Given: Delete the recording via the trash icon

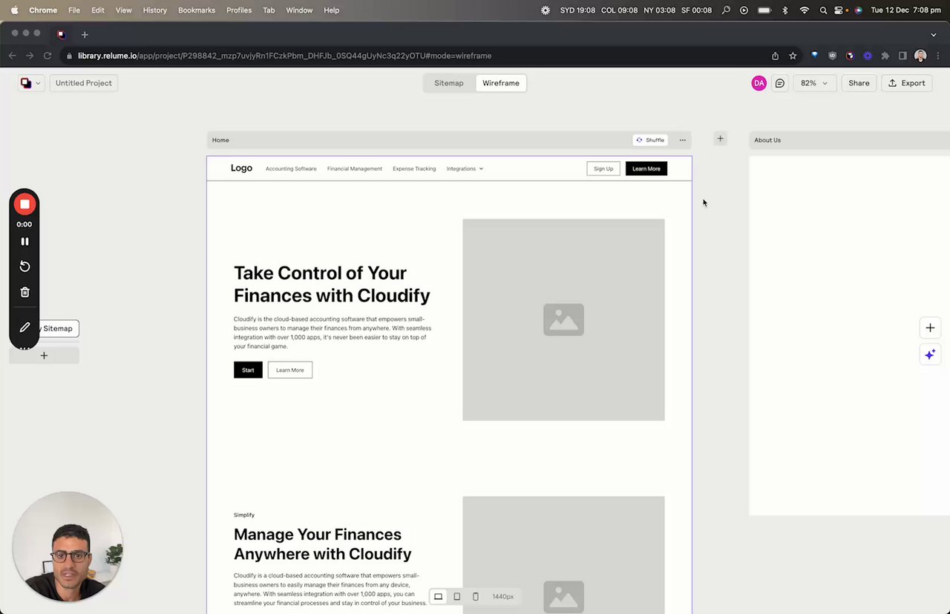Looking at the screenshot, I should tap(24, 292).
